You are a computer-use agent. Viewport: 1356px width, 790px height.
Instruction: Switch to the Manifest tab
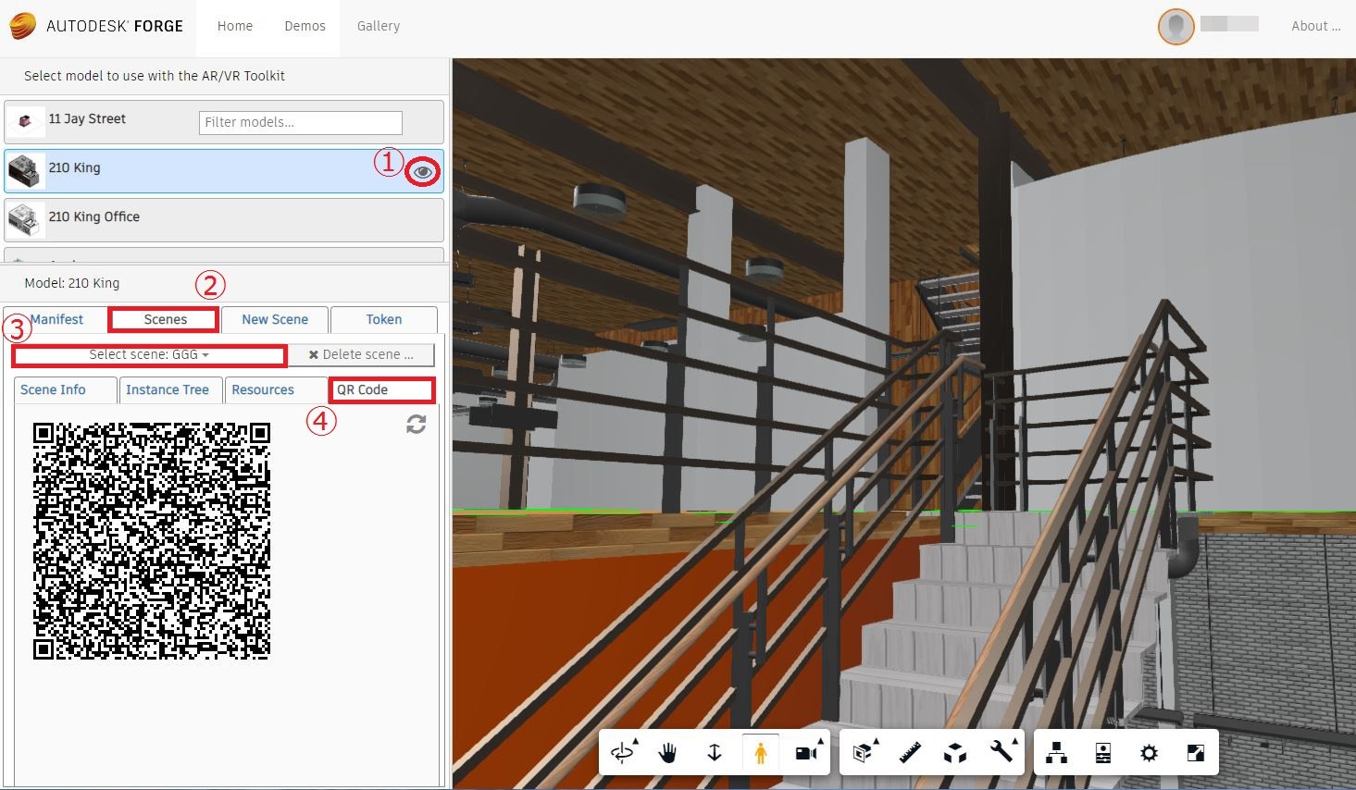56,319
